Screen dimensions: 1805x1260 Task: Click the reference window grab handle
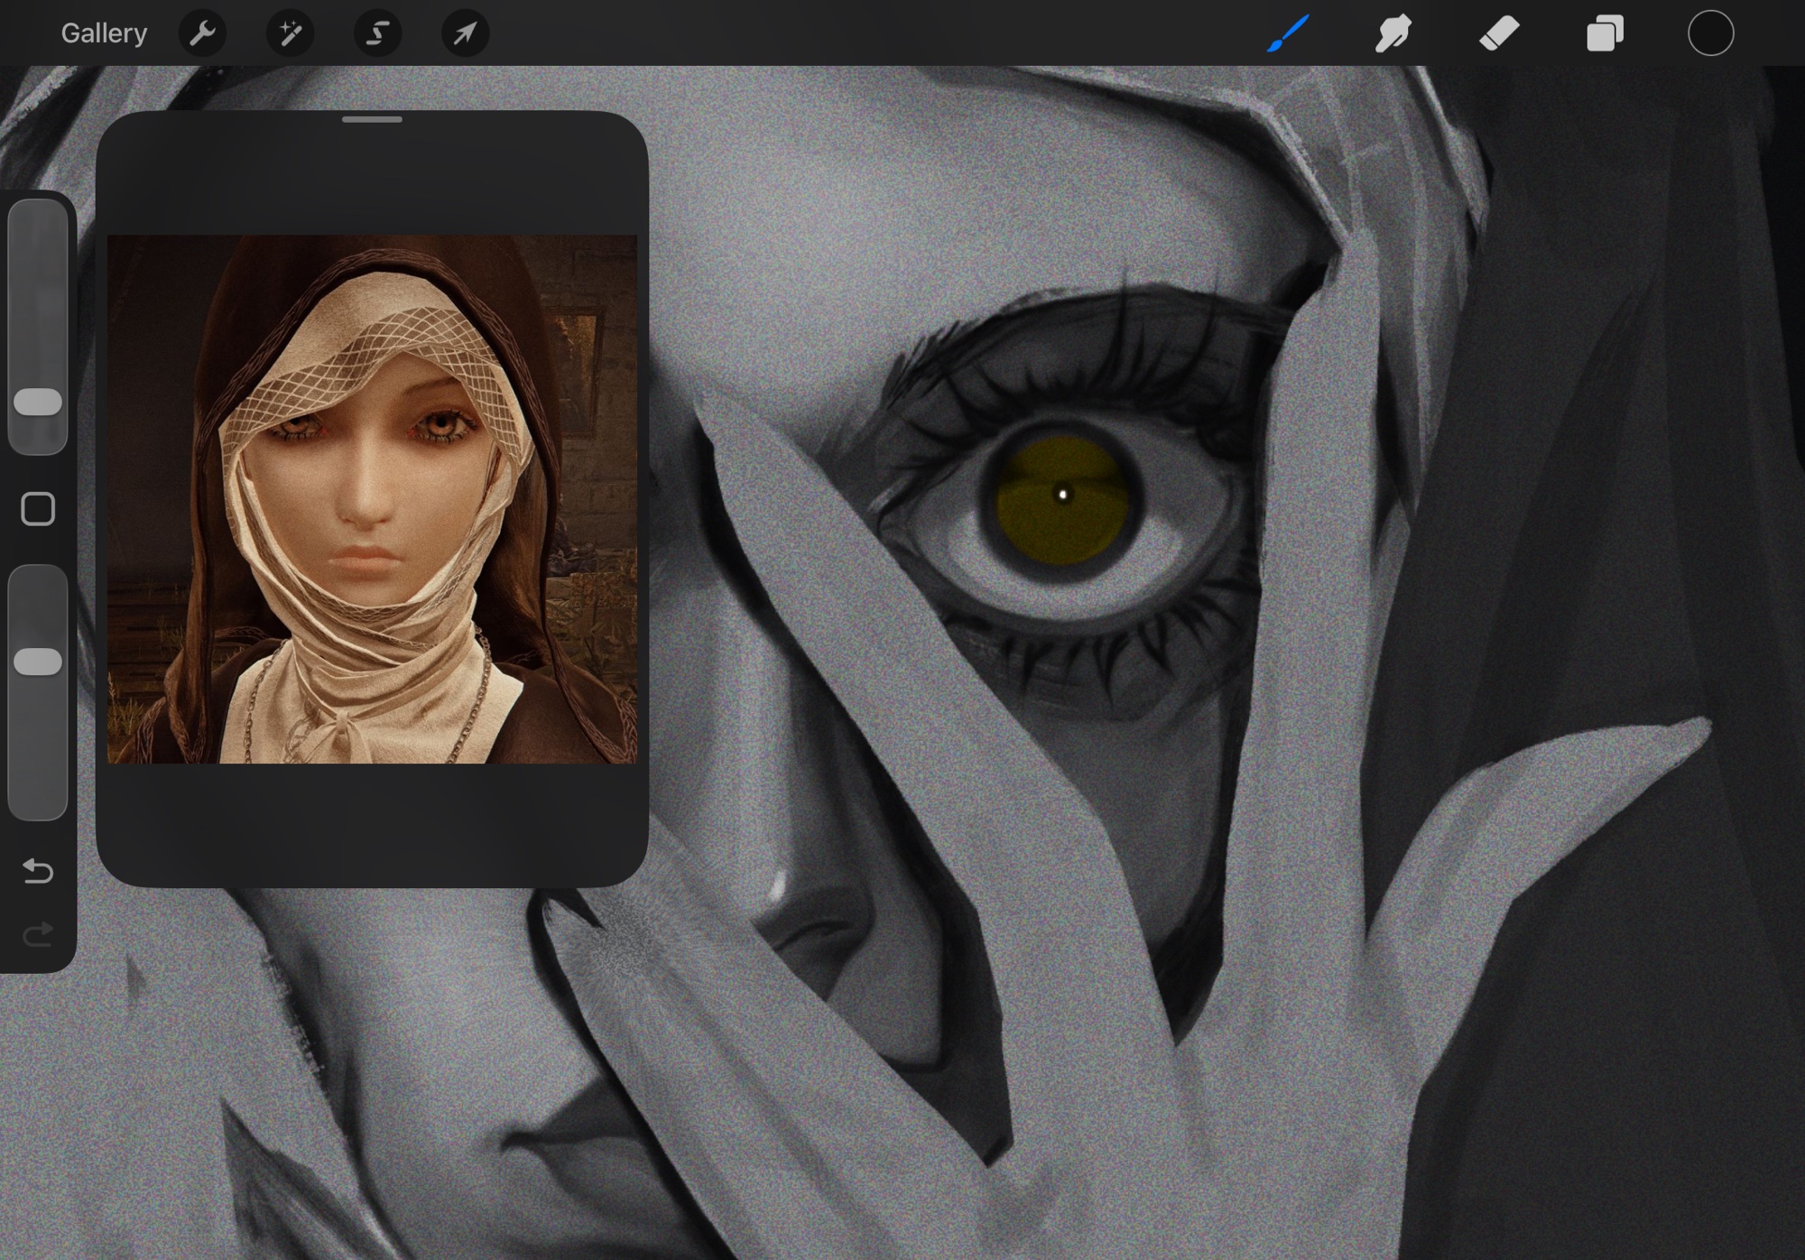click(372, 119)
